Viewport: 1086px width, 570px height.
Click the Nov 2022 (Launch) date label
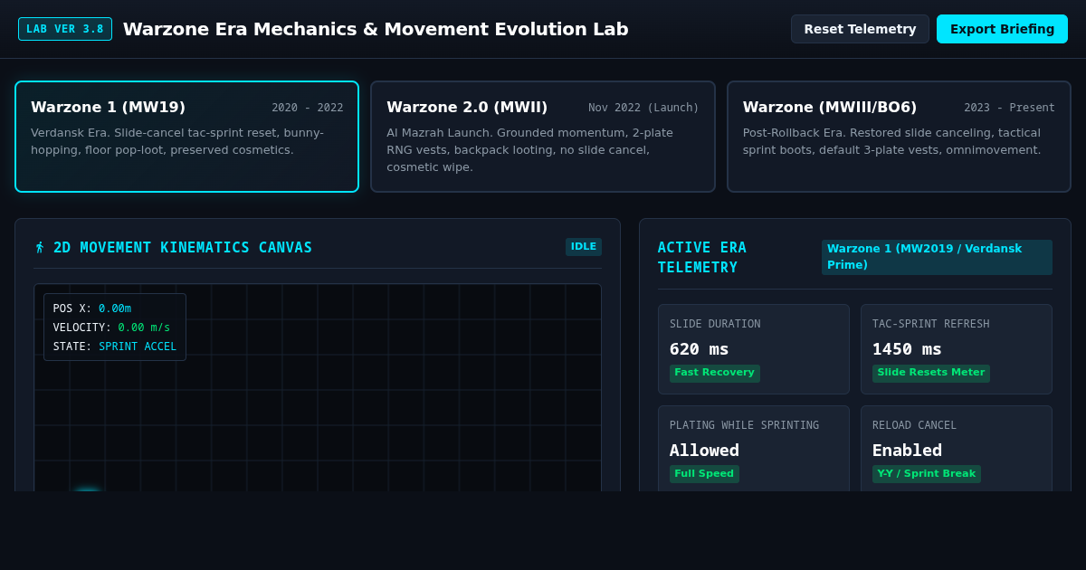click(643, 108)
